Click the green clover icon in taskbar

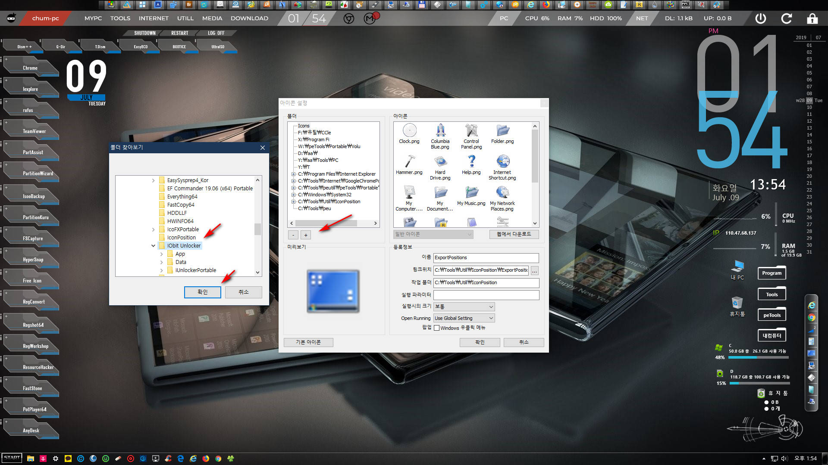pyautogui.click(x=231, y=459)
